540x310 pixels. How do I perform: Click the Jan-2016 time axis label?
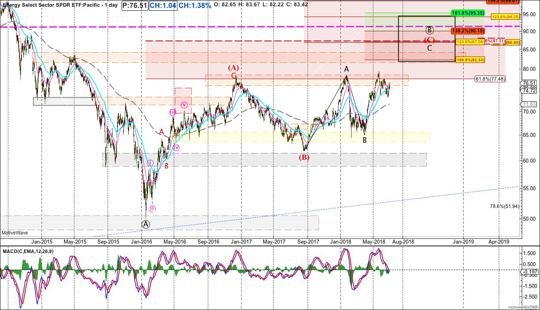pyautogui.click(x=142, y=241)
